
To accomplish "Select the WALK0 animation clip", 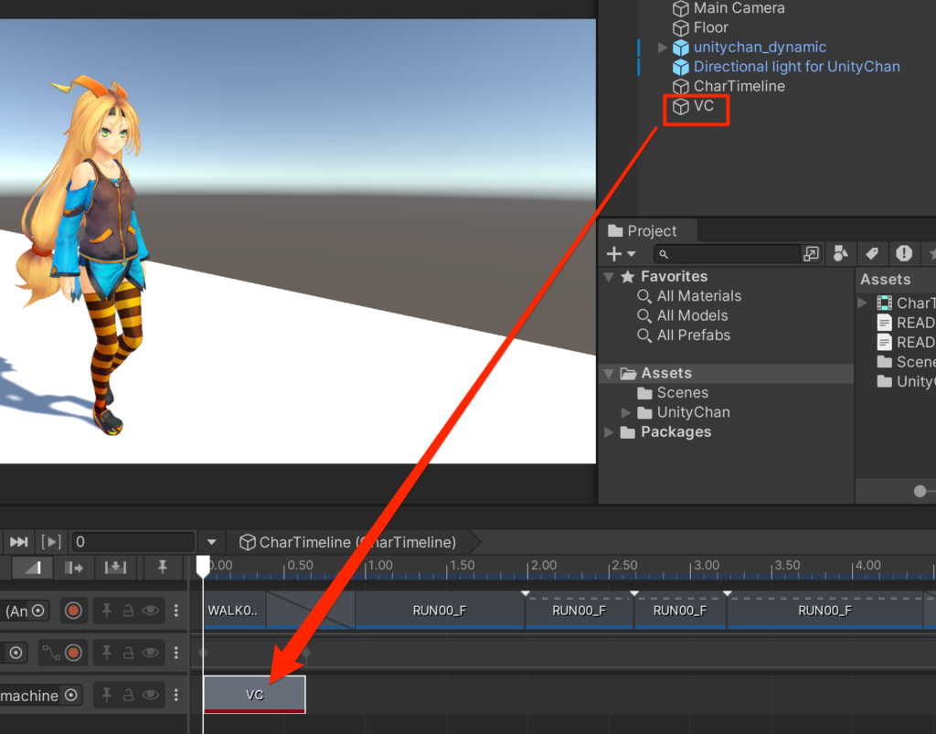I will click(x=234, y=611).
